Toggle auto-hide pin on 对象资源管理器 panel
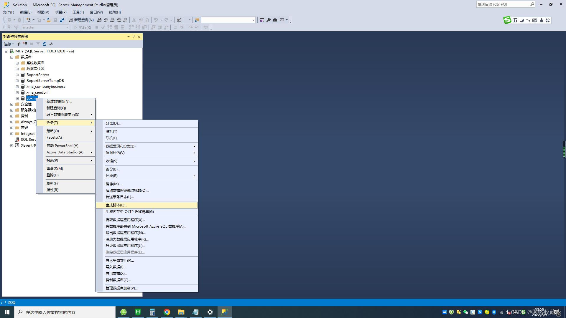 pos(134,37)
